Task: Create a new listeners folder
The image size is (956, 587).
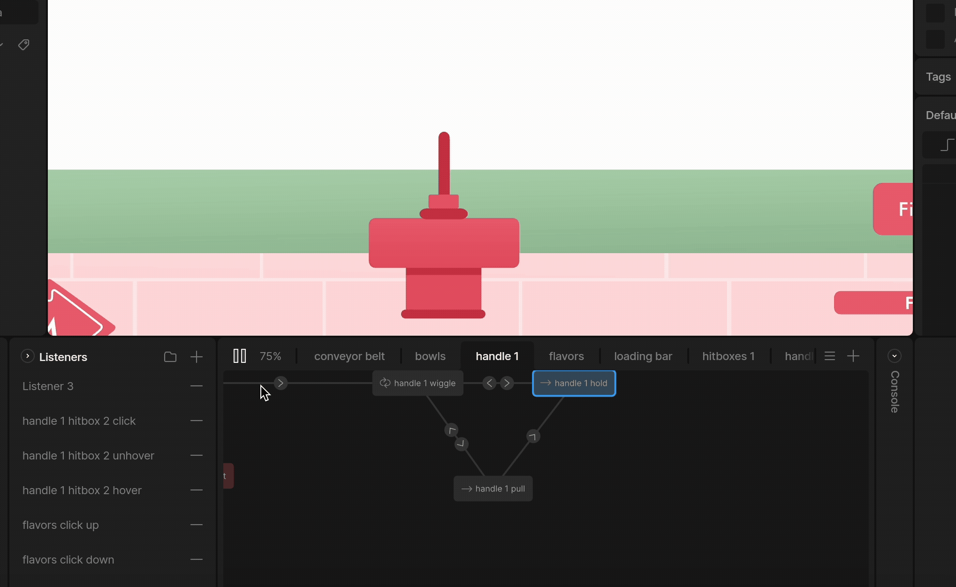Action: click(x=170, y=357)
